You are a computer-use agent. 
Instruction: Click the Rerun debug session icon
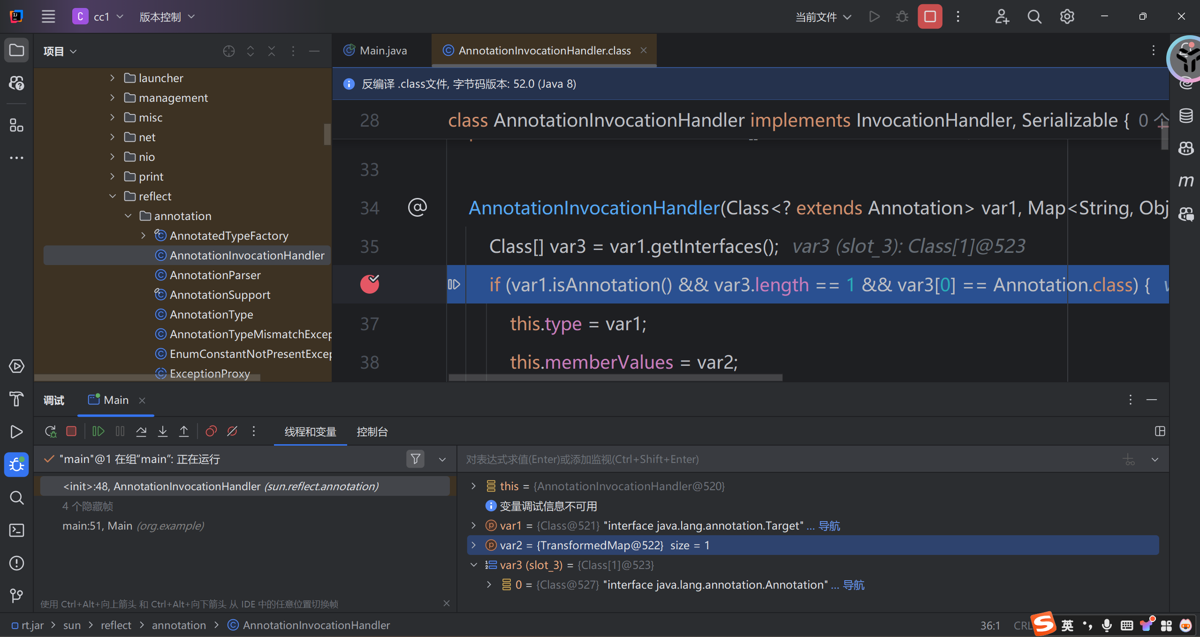50,432
